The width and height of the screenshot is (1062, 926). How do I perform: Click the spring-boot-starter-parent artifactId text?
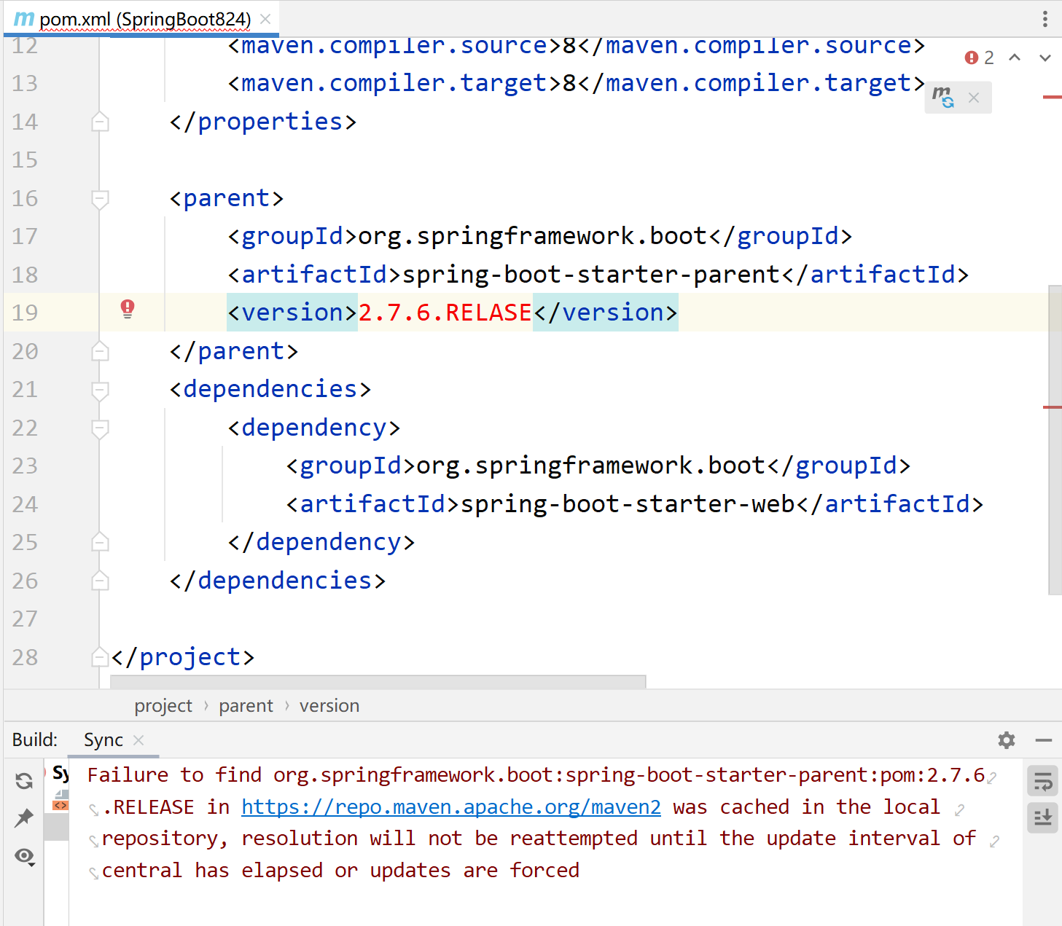point(591,275)
